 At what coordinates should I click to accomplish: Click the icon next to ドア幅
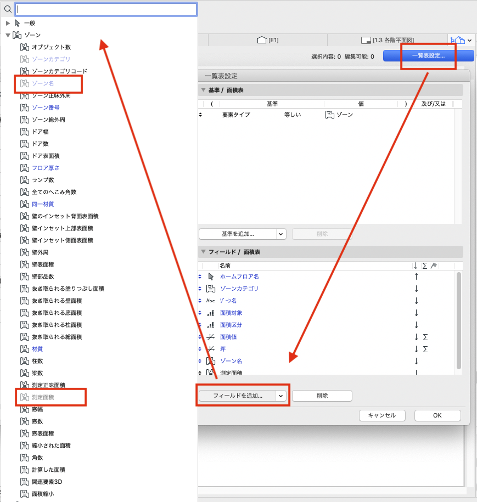(x=25, y=132)
